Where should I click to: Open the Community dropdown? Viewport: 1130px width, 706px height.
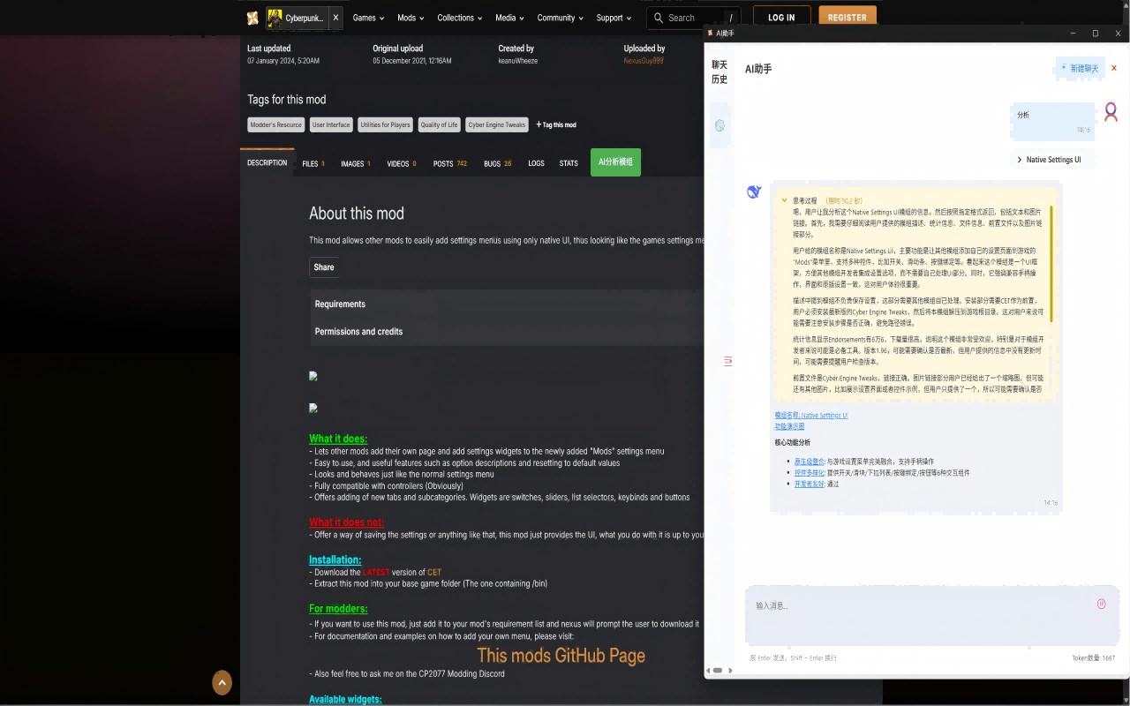(561, 18)
